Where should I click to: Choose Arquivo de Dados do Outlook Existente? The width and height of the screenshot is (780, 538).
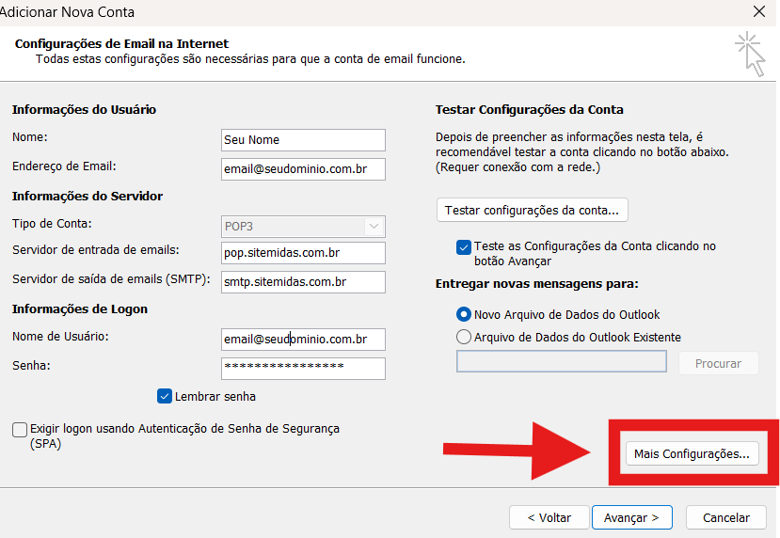point(463,337)
